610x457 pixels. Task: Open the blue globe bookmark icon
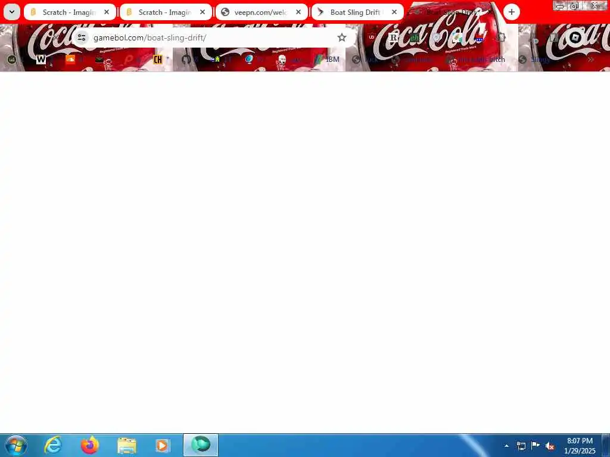coord(249,60)
